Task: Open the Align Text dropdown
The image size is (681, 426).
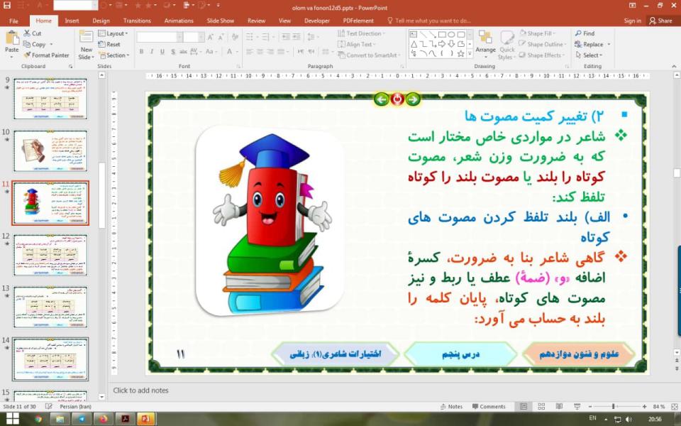Action: point(357,44)
